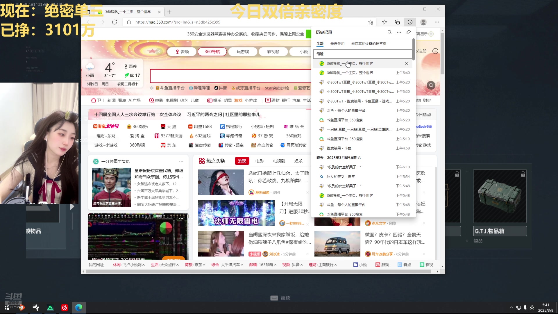Open 搜索结果 - 斗鱼 history entry
Screen dimensions: 558x314
click(363, 148)
